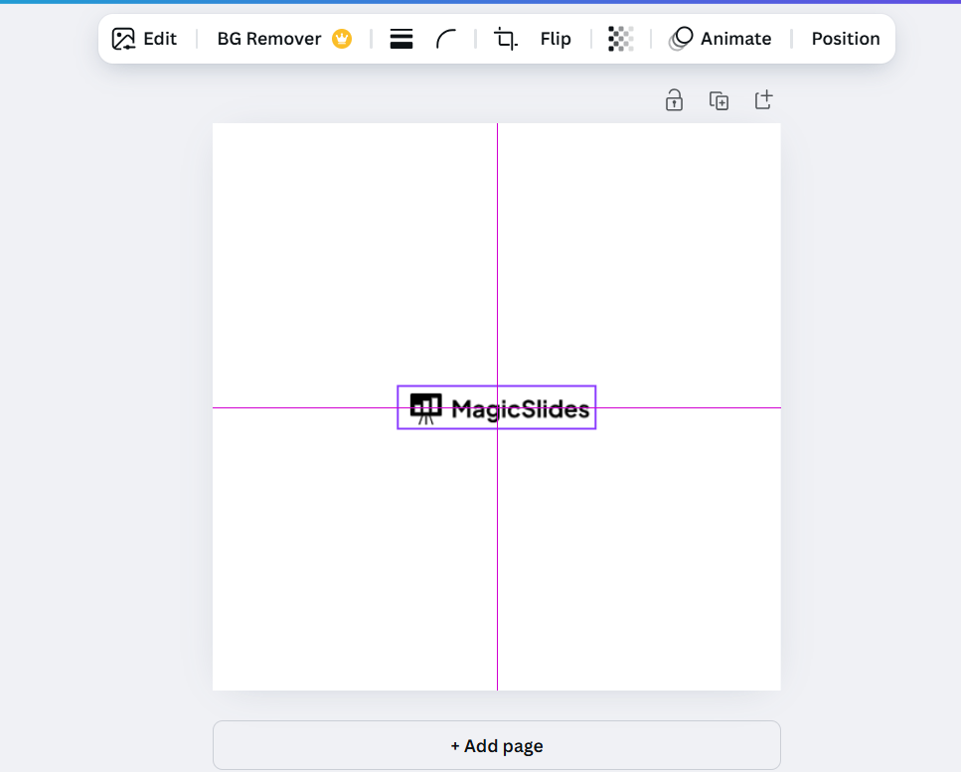Click Animate in the toolbar
The height and width of the screenshot is (772, 961).
point(721,39)
